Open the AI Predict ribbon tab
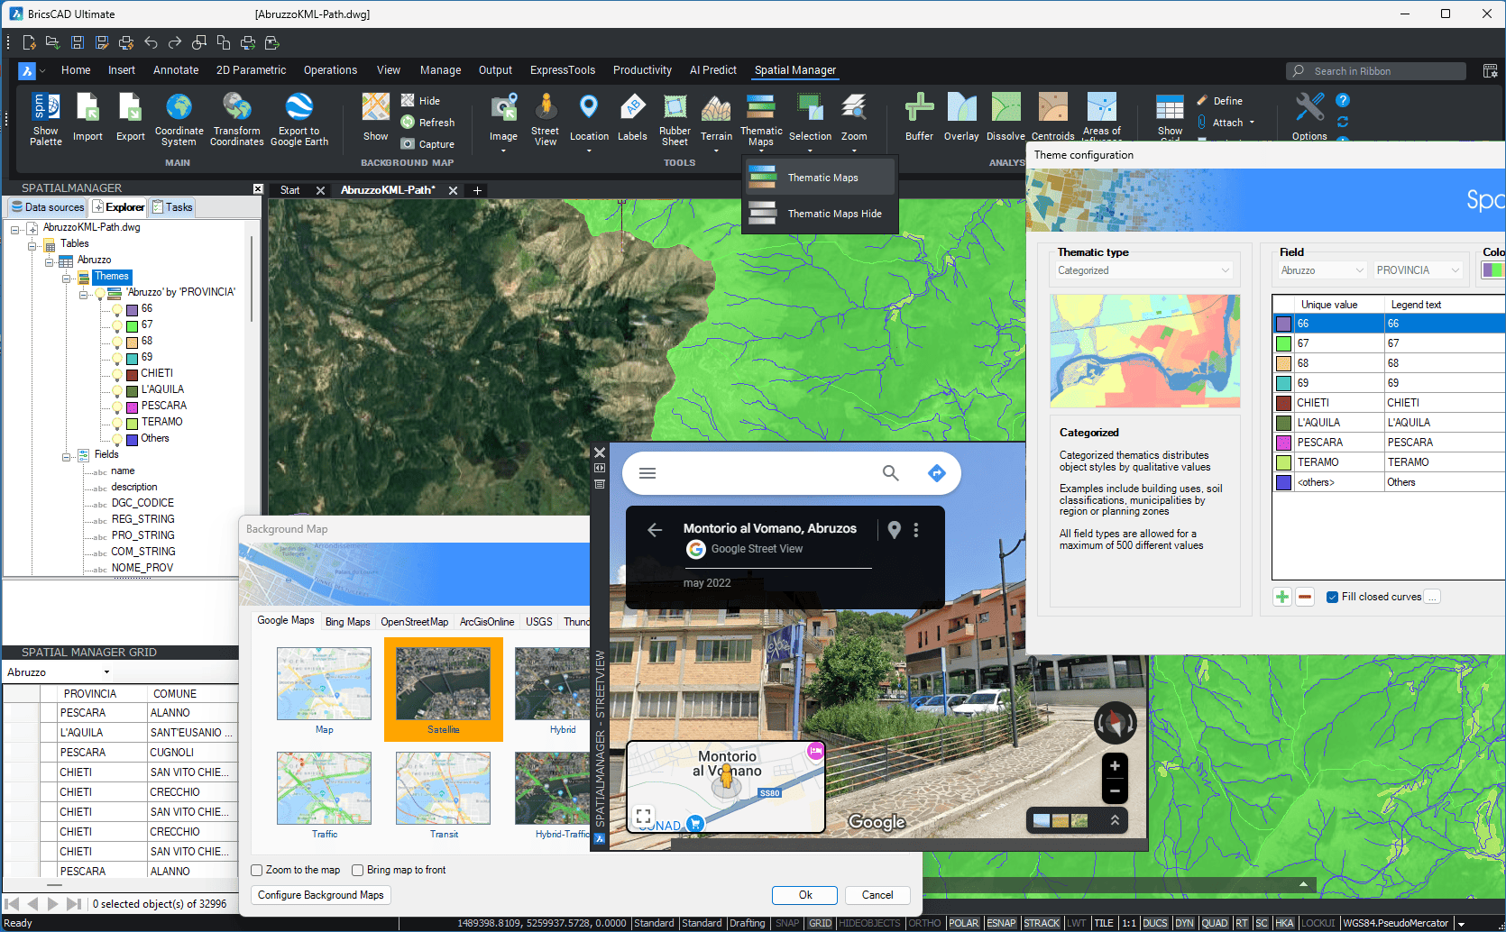 pos(712,70)
